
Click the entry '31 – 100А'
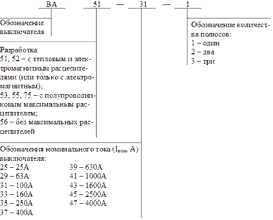[16, 185]
